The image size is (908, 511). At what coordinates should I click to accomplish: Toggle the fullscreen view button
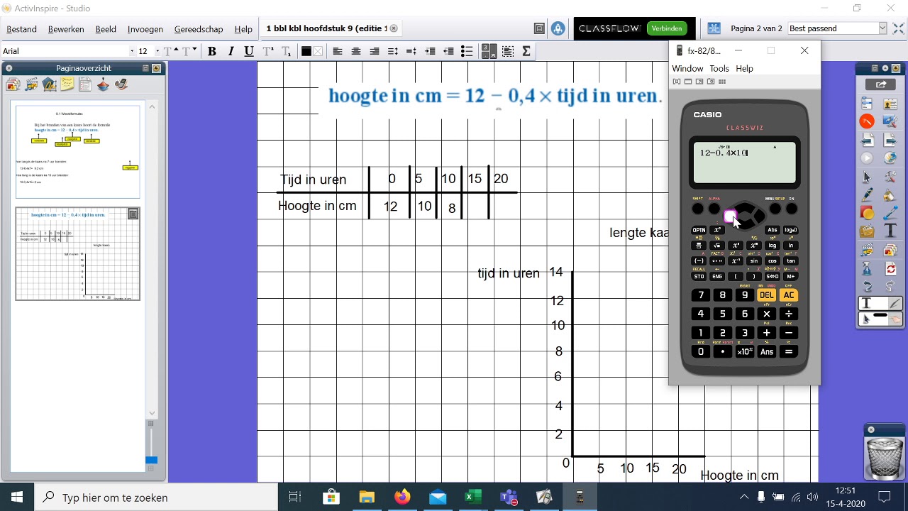tap(898, 28)
